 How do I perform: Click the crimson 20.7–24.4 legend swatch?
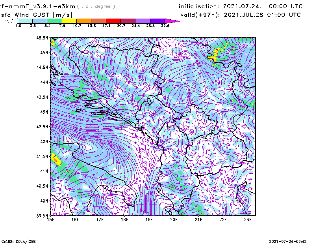[128, 21]
